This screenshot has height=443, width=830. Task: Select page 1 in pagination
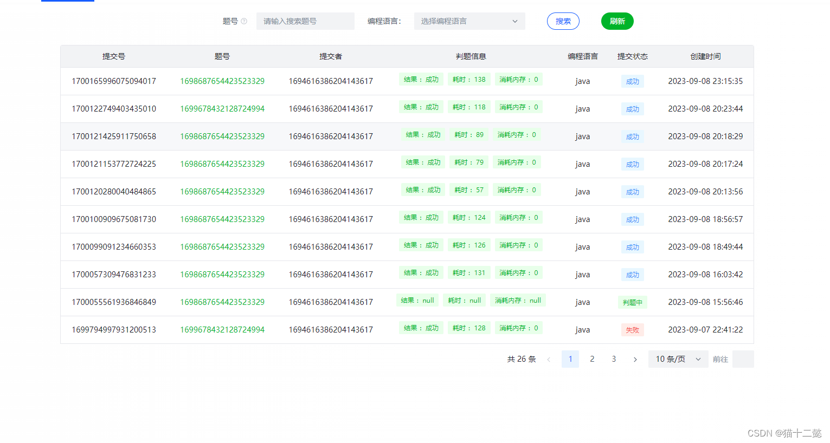tap(570, 359)
